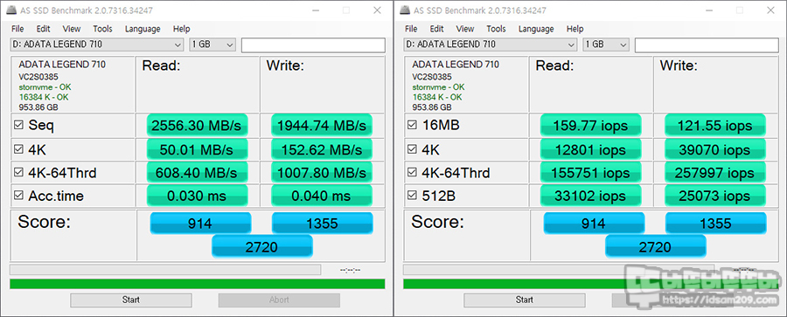Click empty text field in right window
The image size is (787, 317).
pos(707,45)
